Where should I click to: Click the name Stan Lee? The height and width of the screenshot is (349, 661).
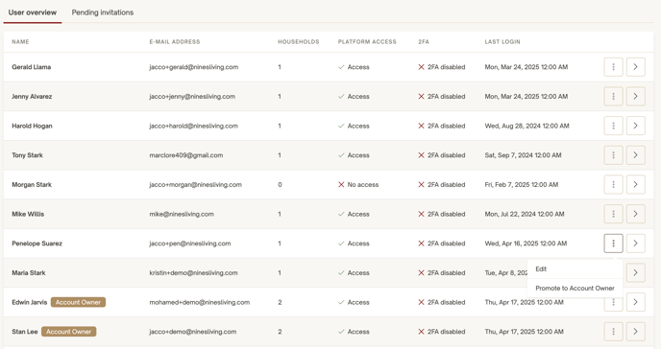[x=24, y=332]
